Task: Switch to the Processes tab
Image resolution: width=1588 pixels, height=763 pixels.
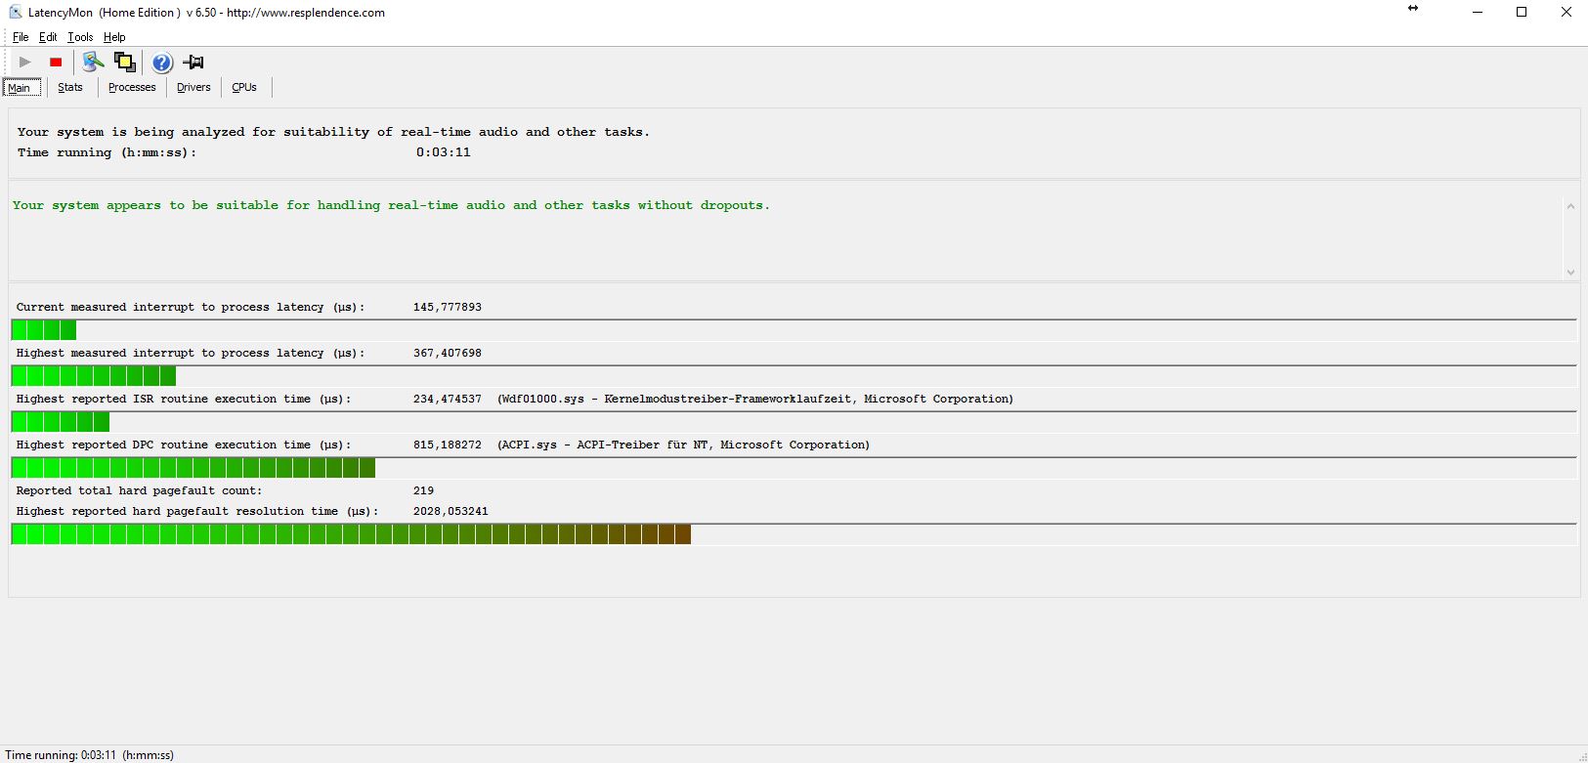Action: [x=132, y=87]
